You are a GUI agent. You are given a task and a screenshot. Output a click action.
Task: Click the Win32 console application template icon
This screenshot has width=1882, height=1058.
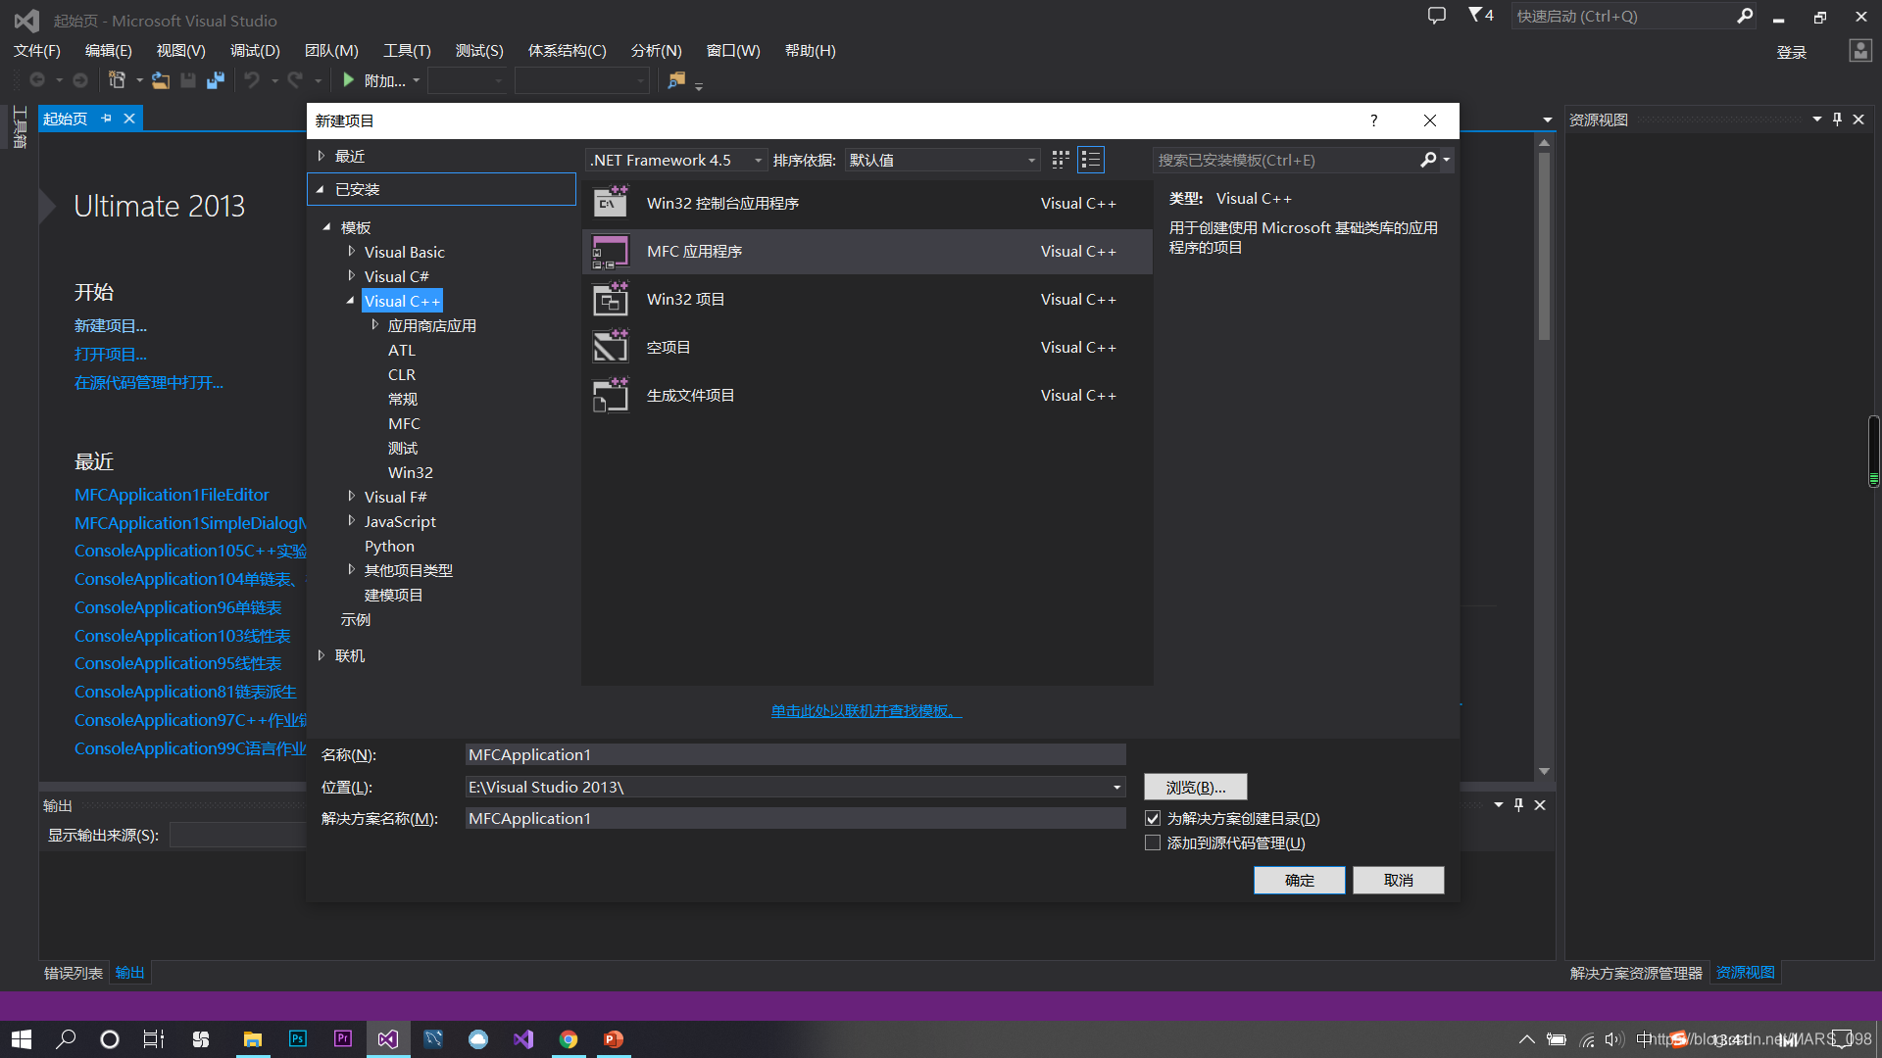(x=611, y=204)
